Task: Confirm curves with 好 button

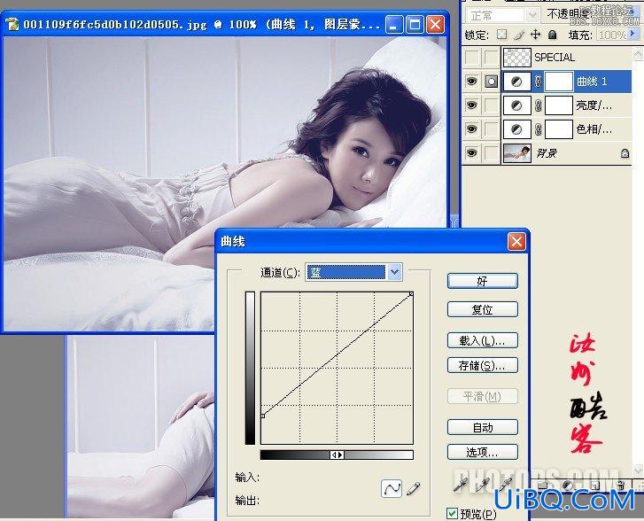Action: pyautogui.click(x=482, y=281)
